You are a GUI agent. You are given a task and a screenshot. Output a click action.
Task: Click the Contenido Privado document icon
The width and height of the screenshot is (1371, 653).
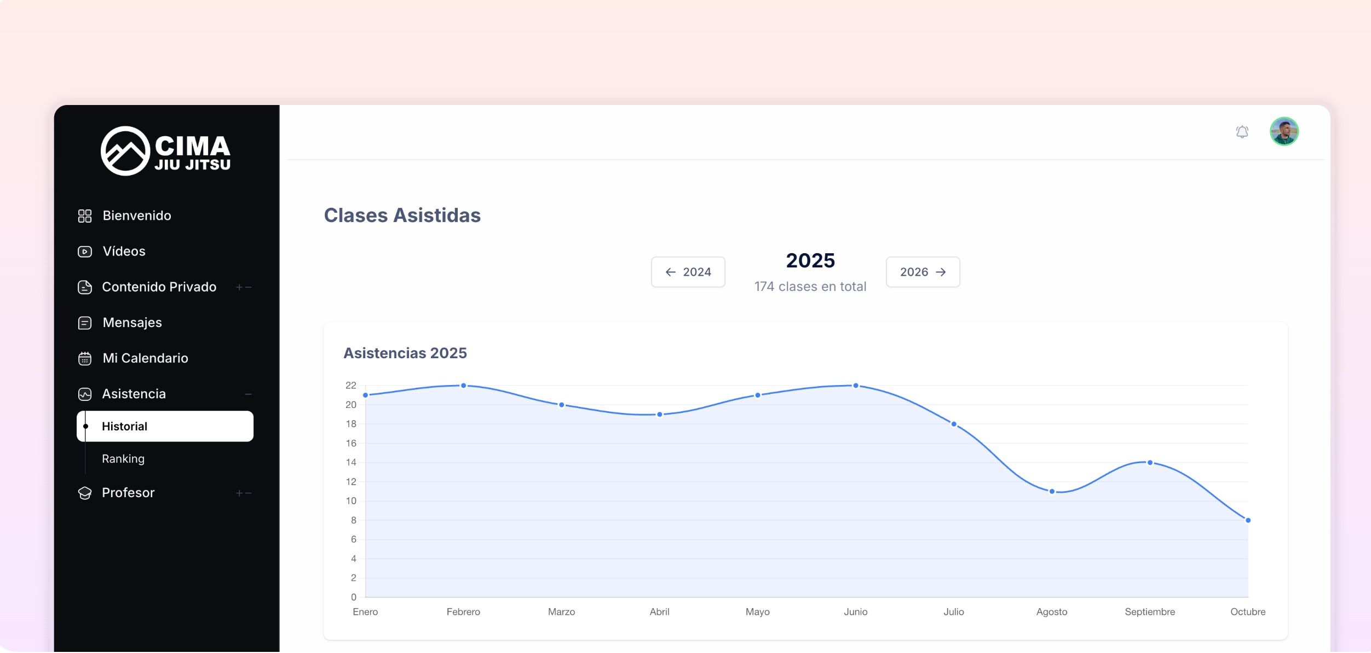click(x=85, y=287)
